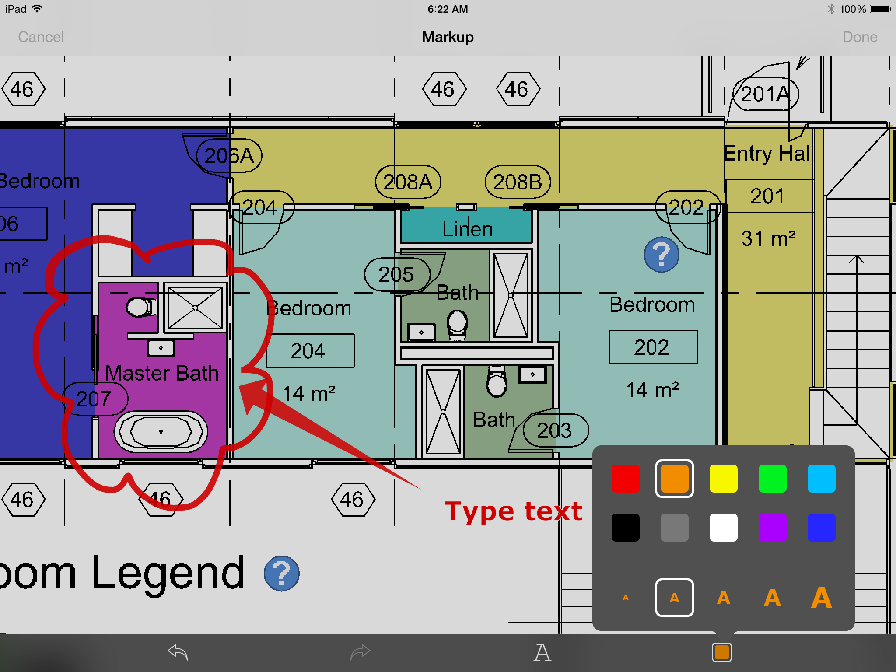Select the undo arrow in bottom toolbar
Viewport: 896px width, 672px height.
pos(177,652)
